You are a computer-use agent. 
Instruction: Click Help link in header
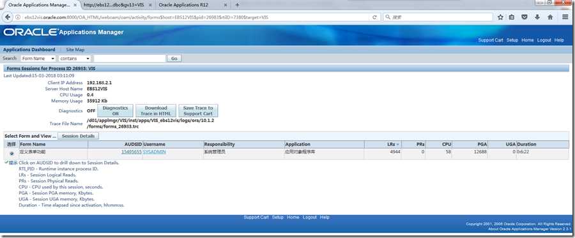(x=559, y=40)
